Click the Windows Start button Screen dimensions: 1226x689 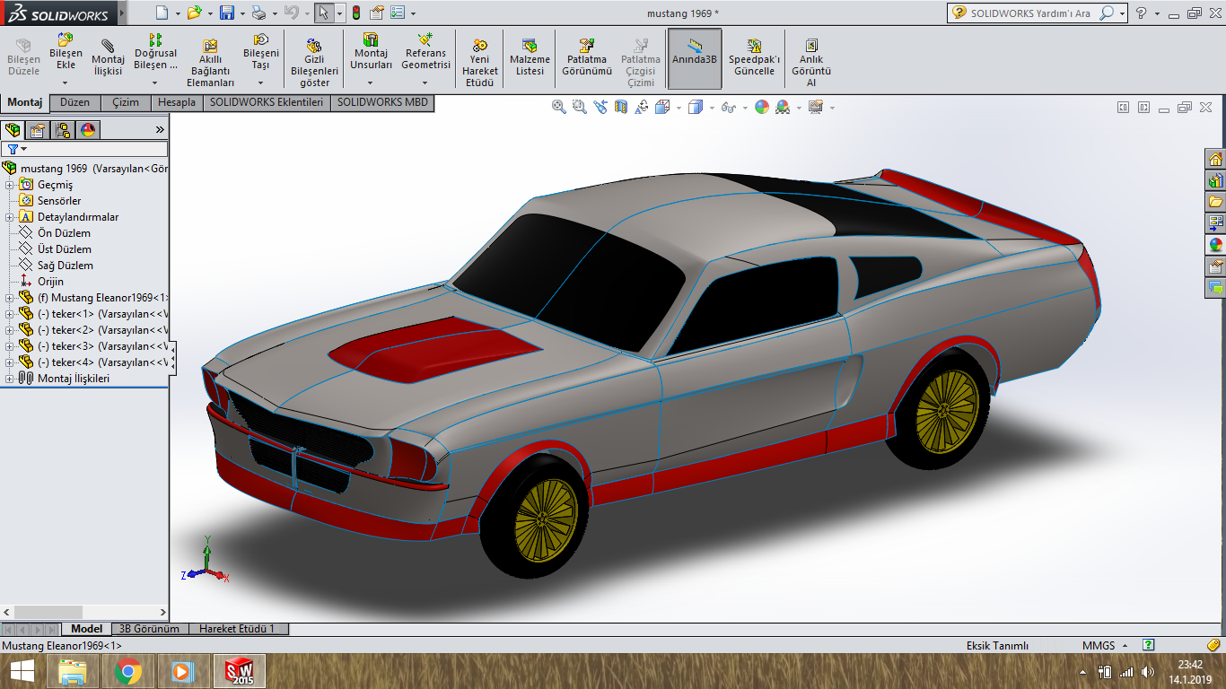pyautogui.click(x=22, y=670)
